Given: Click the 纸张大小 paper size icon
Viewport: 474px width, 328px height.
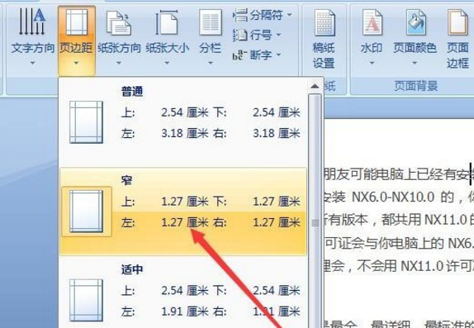Looking at the screenshot, I should tap(167, 22).
